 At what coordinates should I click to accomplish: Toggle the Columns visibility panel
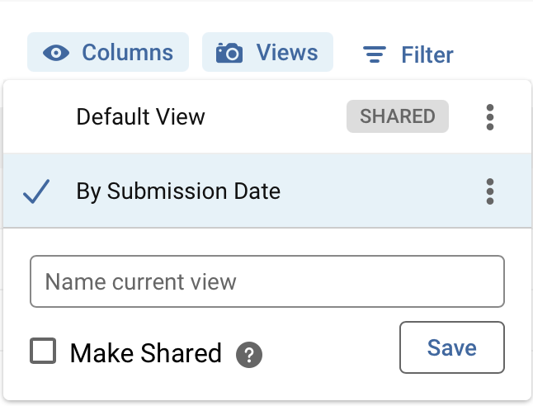pyautogui.click(x=108, y=53)
